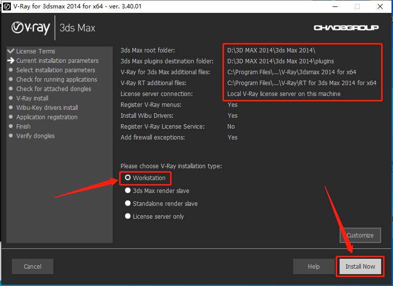Click the V-Ray logo in header
The image size is (393, 286).
click(x=31, y=28)
